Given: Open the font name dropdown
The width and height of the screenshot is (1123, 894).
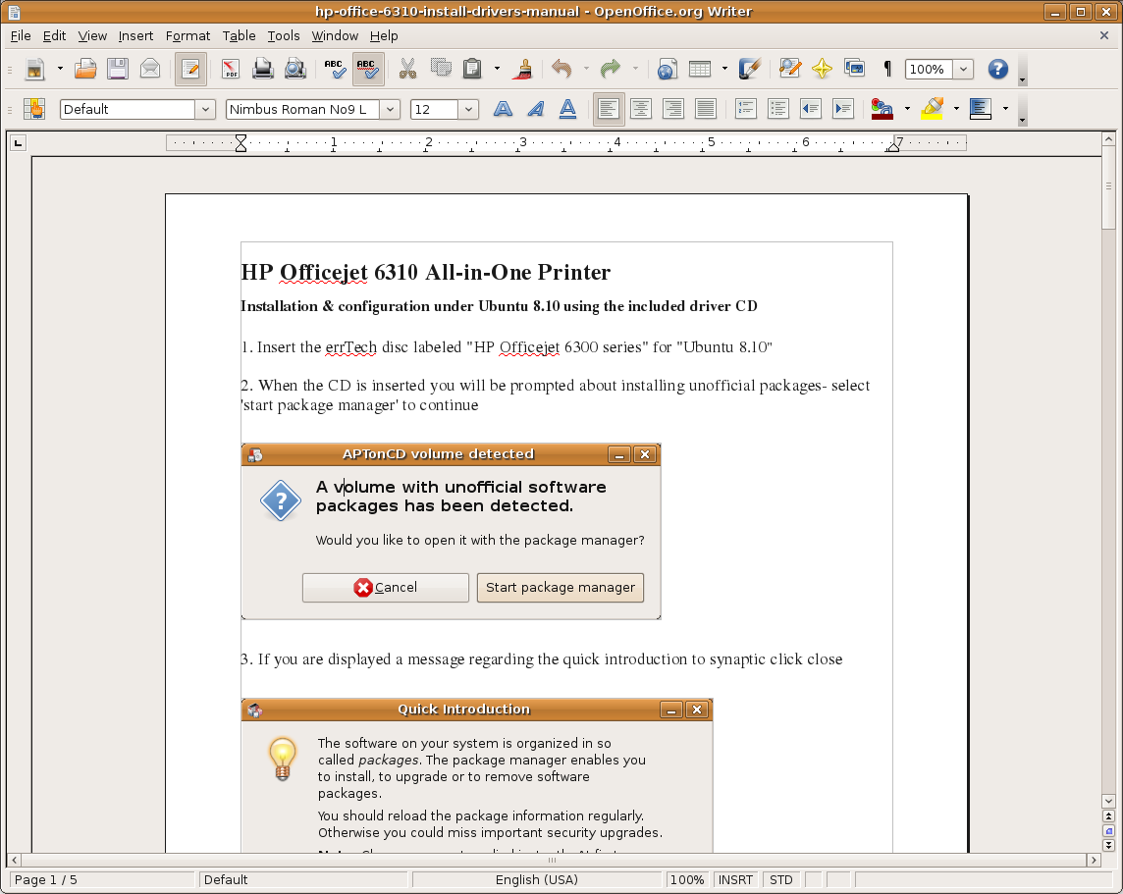Looking at the screenshot, I should point(391,110).
